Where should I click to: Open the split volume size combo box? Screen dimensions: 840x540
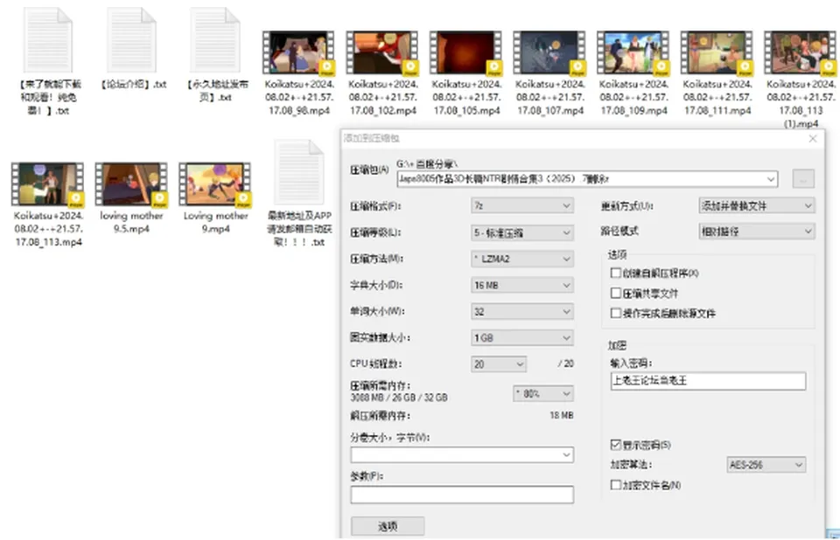462,455
